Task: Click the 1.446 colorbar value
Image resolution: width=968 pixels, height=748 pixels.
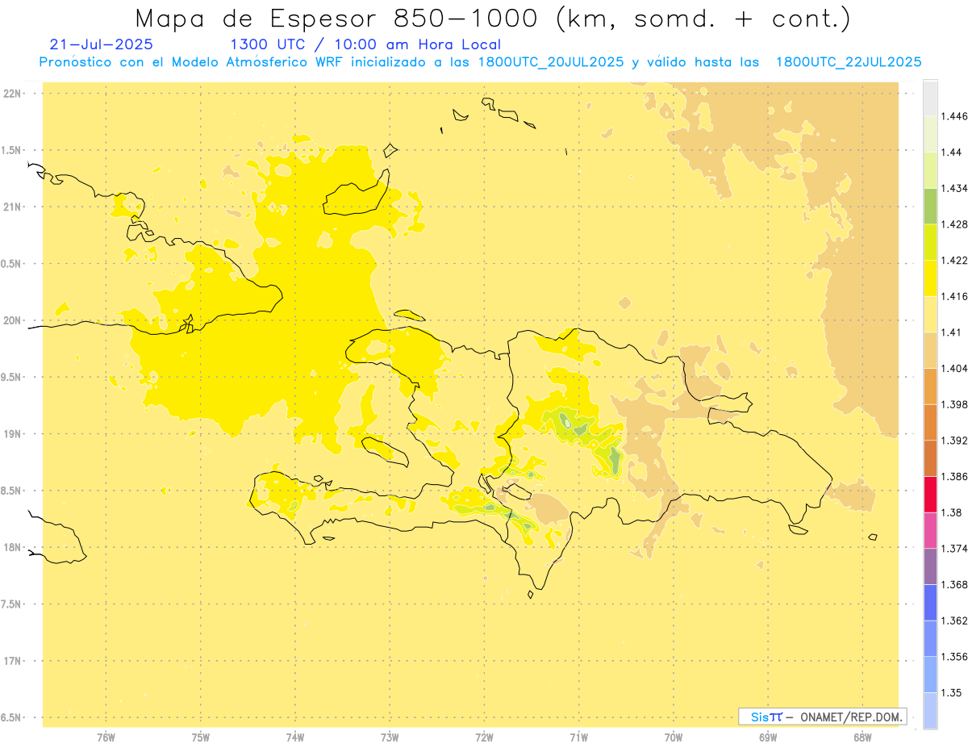Action: [x=953, y=116]
